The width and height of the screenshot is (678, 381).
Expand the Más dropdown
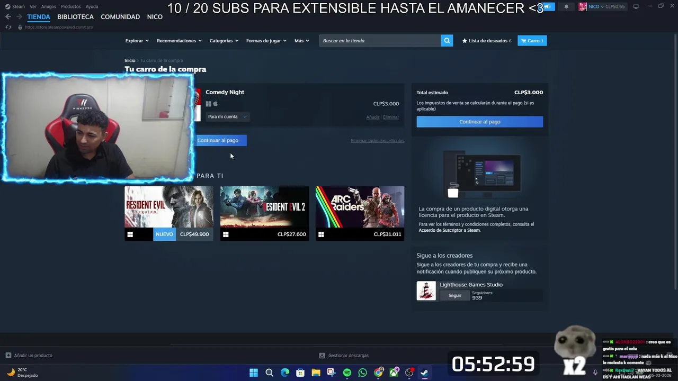tap(302, 41)
